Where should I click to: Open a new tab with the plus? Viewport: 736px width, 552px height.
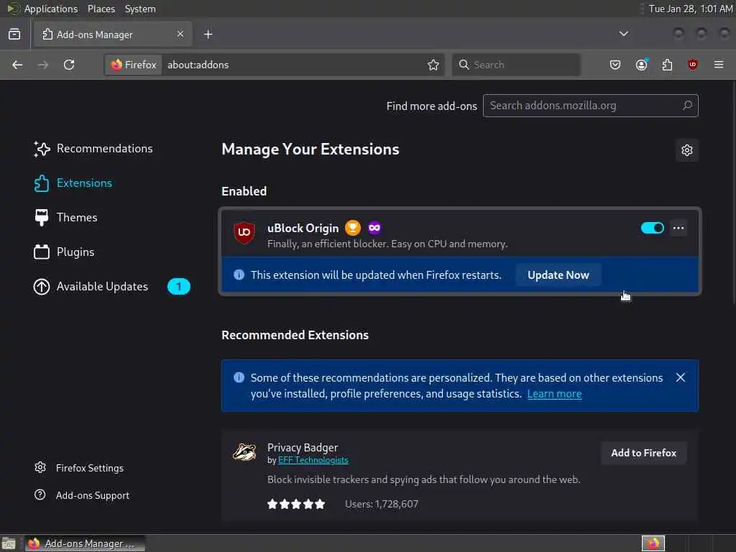[x=208, y=34]
